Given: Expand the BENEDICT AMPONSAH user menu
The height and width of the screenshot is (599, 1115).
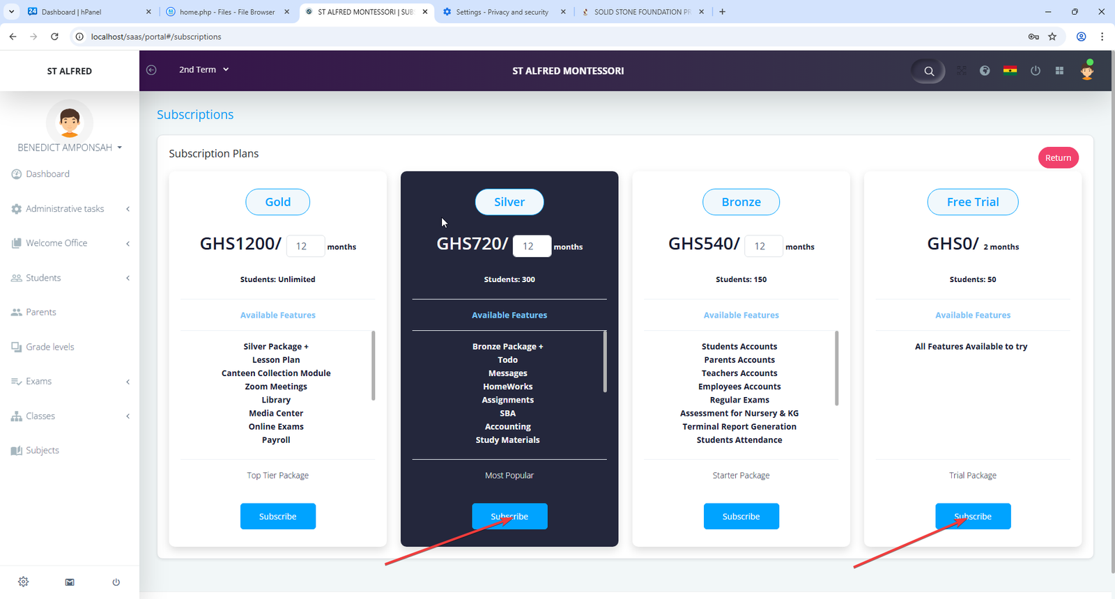Looking at the screenshot, I should 70,148.
